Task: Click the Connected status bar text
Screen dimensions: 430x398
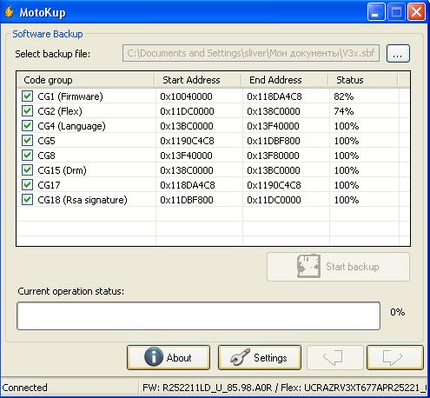Action: coord(24,388)
